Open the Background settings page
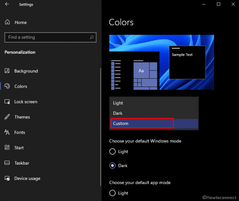239x201 pixels. pos(50,71)
